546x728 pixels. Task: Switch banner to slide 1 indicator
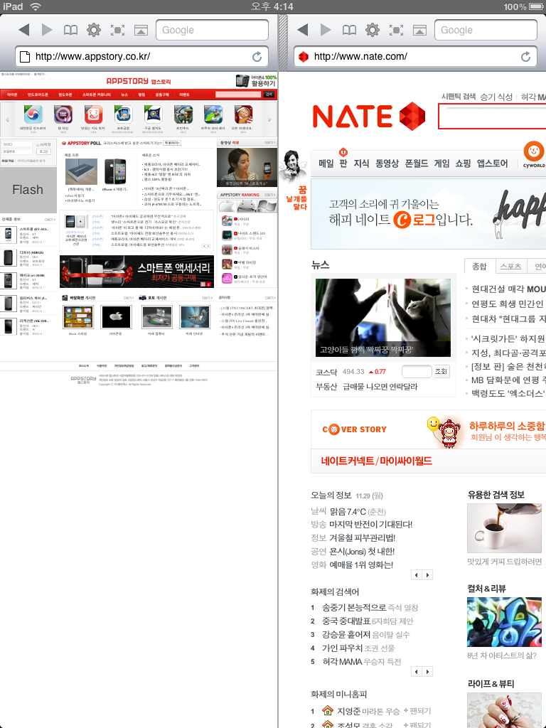click(203, 284)
